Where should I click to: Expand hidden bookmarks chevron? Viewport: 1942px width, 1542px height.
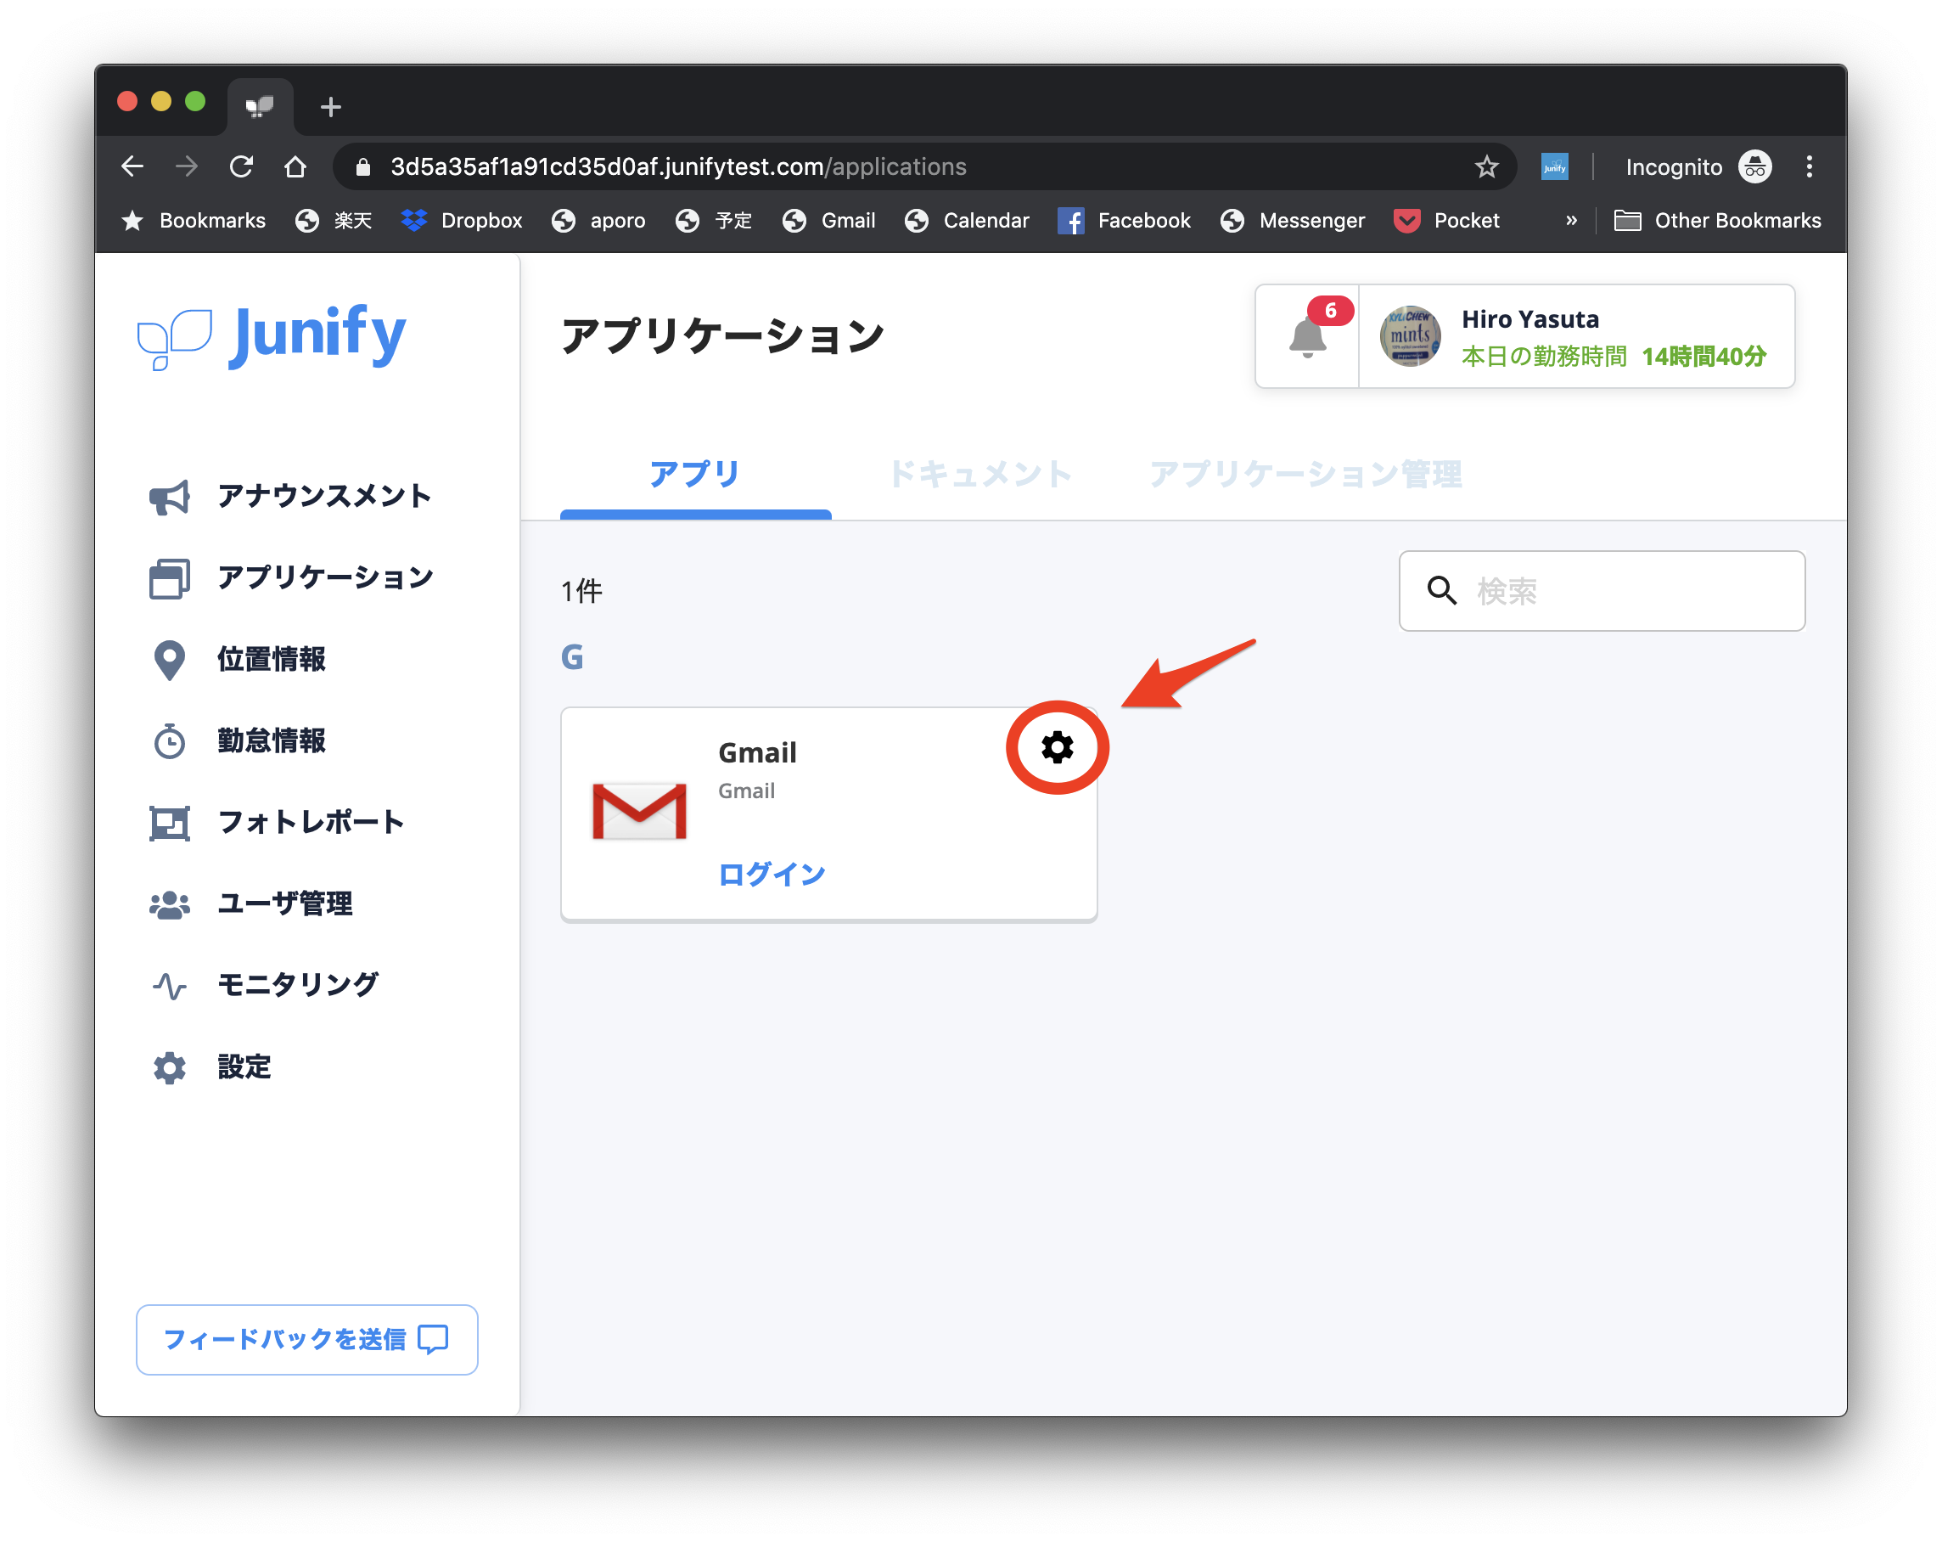[1571, 221]
